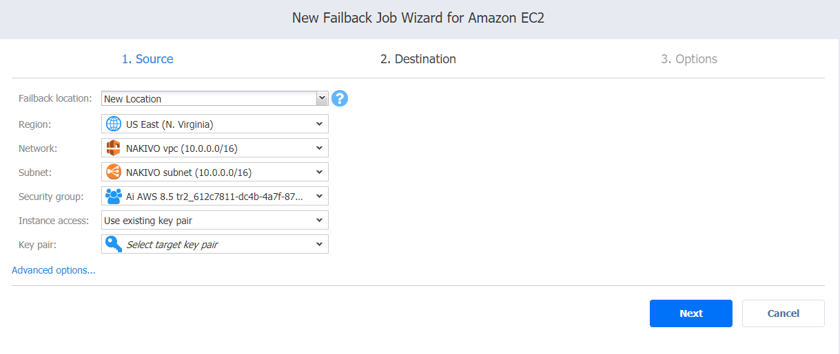840x354 pixels.
Task: Click the orange subnet icon in Subnet field
Action: coord(114,172)
